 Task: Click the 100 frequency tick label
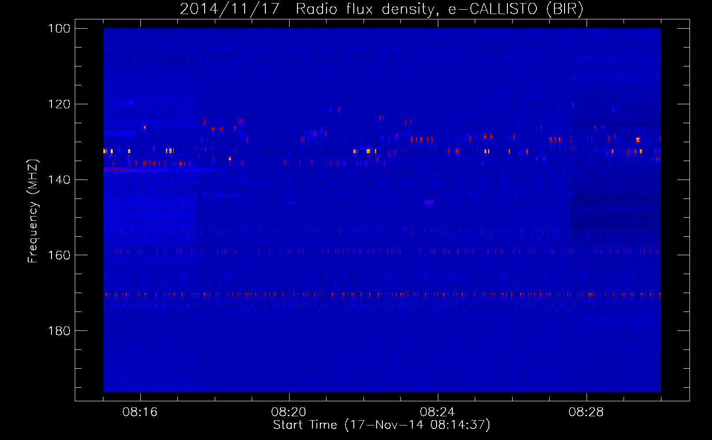59,29
